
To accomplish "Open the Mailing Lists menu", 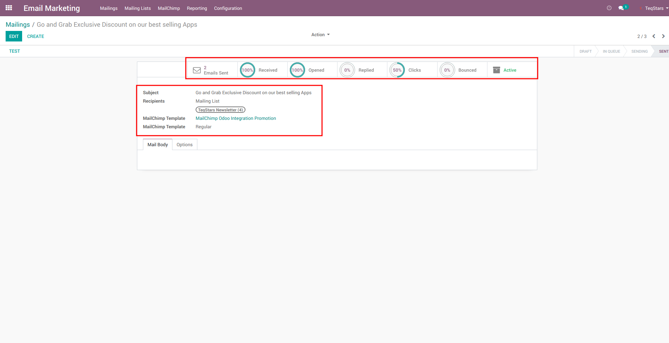I will tap(137, 8).
